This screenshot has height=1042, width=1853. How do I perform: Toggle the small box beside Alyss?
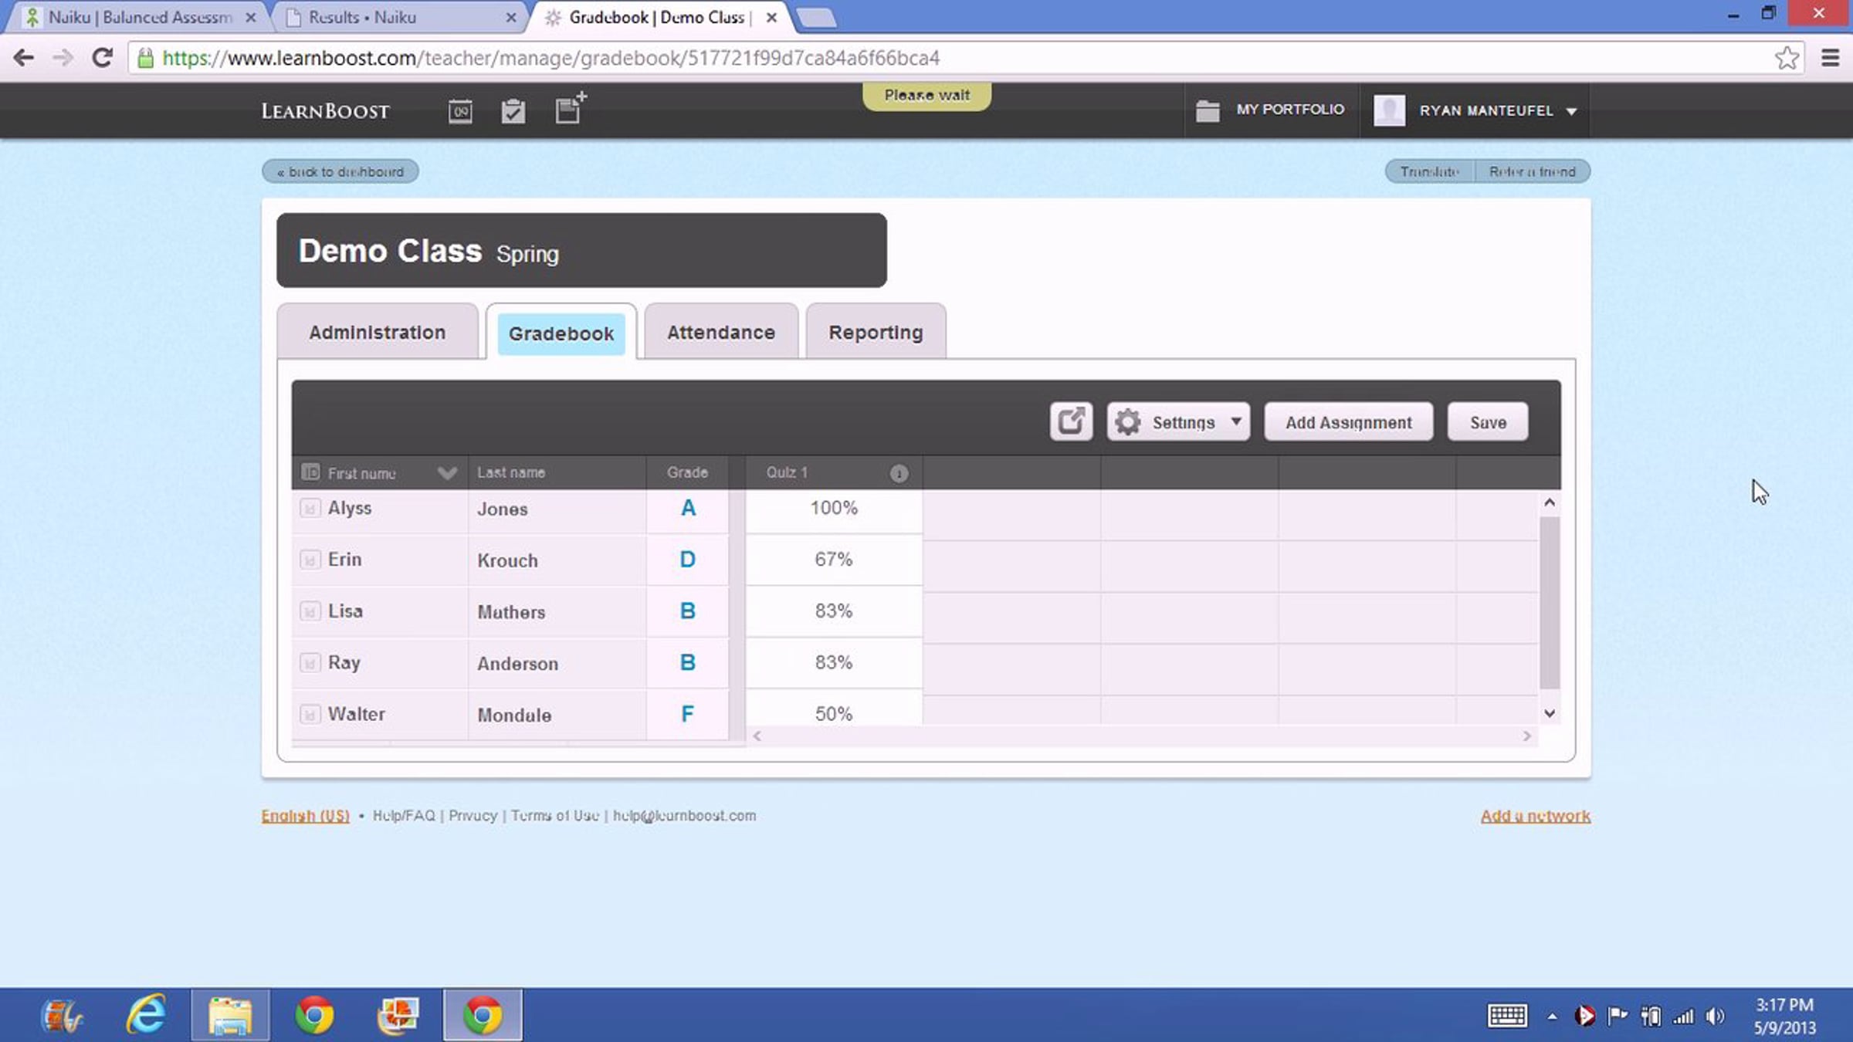pyautogui.click(x=310, y=509)
